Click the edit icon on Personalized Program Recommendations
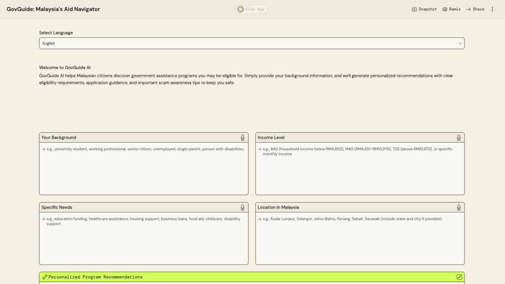Image resolution: width=505 pixels, height=284 pixels. point(459,277)
